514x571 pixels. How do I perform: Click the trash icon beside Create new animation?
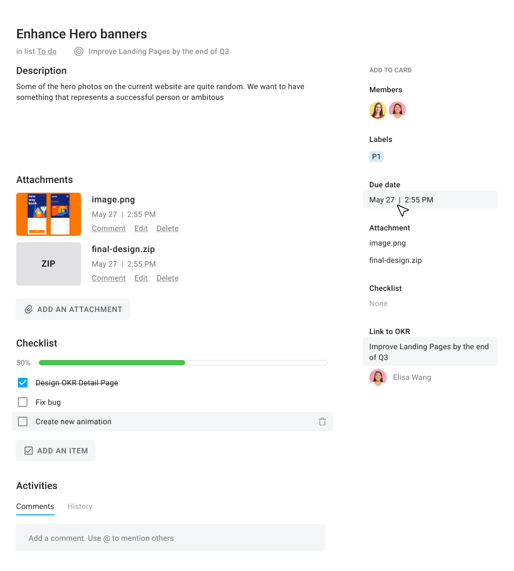[x=322, y=422]
